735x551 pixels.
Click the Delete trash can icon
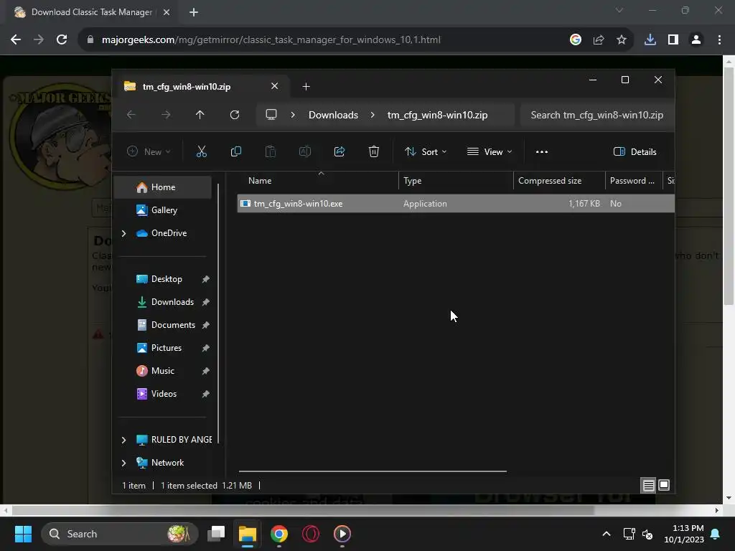(x=373, y=151)
